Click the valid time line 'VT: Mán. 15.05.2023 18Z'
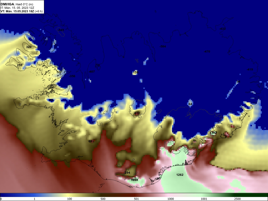The width and height of the screenshot is (268, 201). tap(17, 11)
